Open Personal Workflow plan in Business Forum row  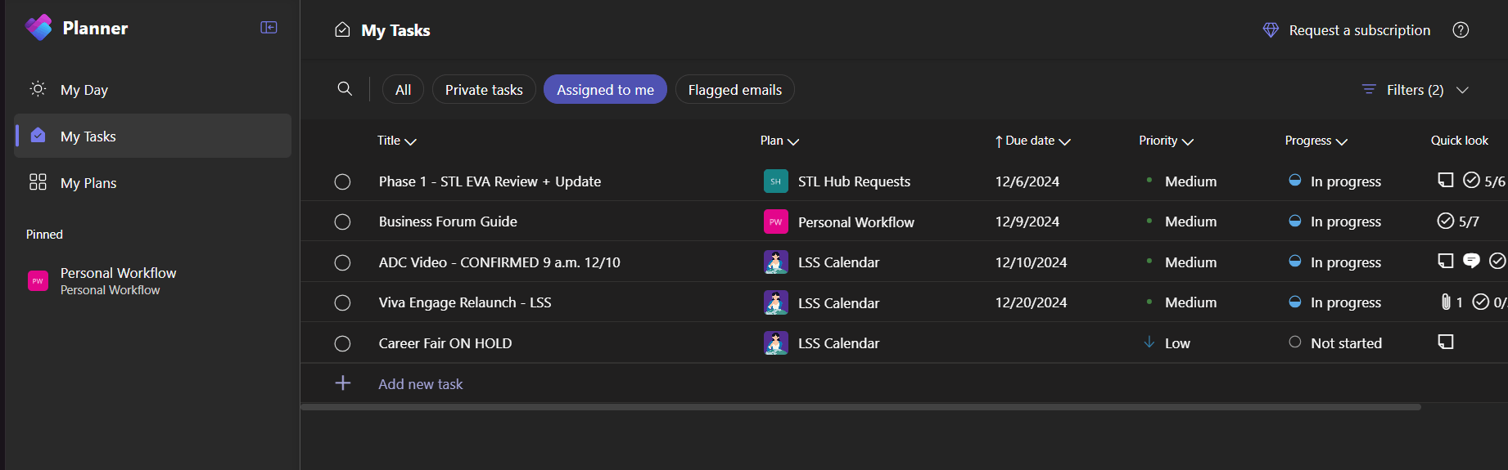(x=856, y=222)
